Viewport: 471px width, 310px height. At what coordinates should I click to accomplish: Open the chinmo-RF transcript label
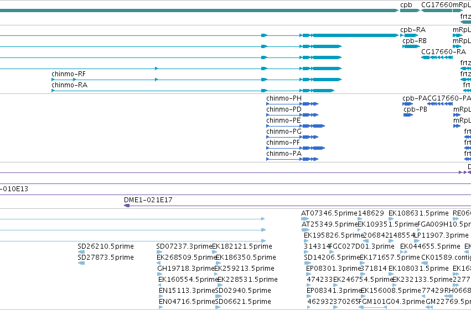click(x=69, y=73)
